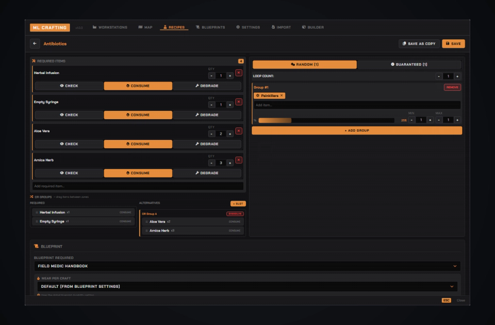This screenshot has width=495, height=325.
Task: Dissolve OR Group A
Action: tap(235, 214)
